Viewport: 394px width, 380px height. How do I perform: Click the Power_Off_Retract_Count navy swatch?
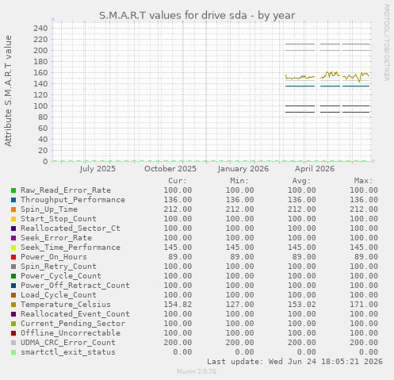coord(13,286)
